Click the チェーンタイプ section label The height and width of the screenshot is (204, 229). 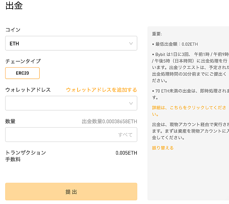23,61
